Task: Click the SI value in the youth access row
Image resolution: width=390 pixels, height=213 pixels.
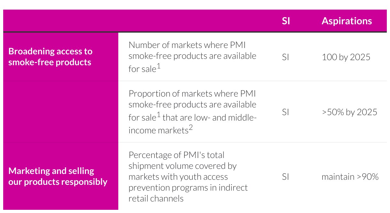Action: 285,177
